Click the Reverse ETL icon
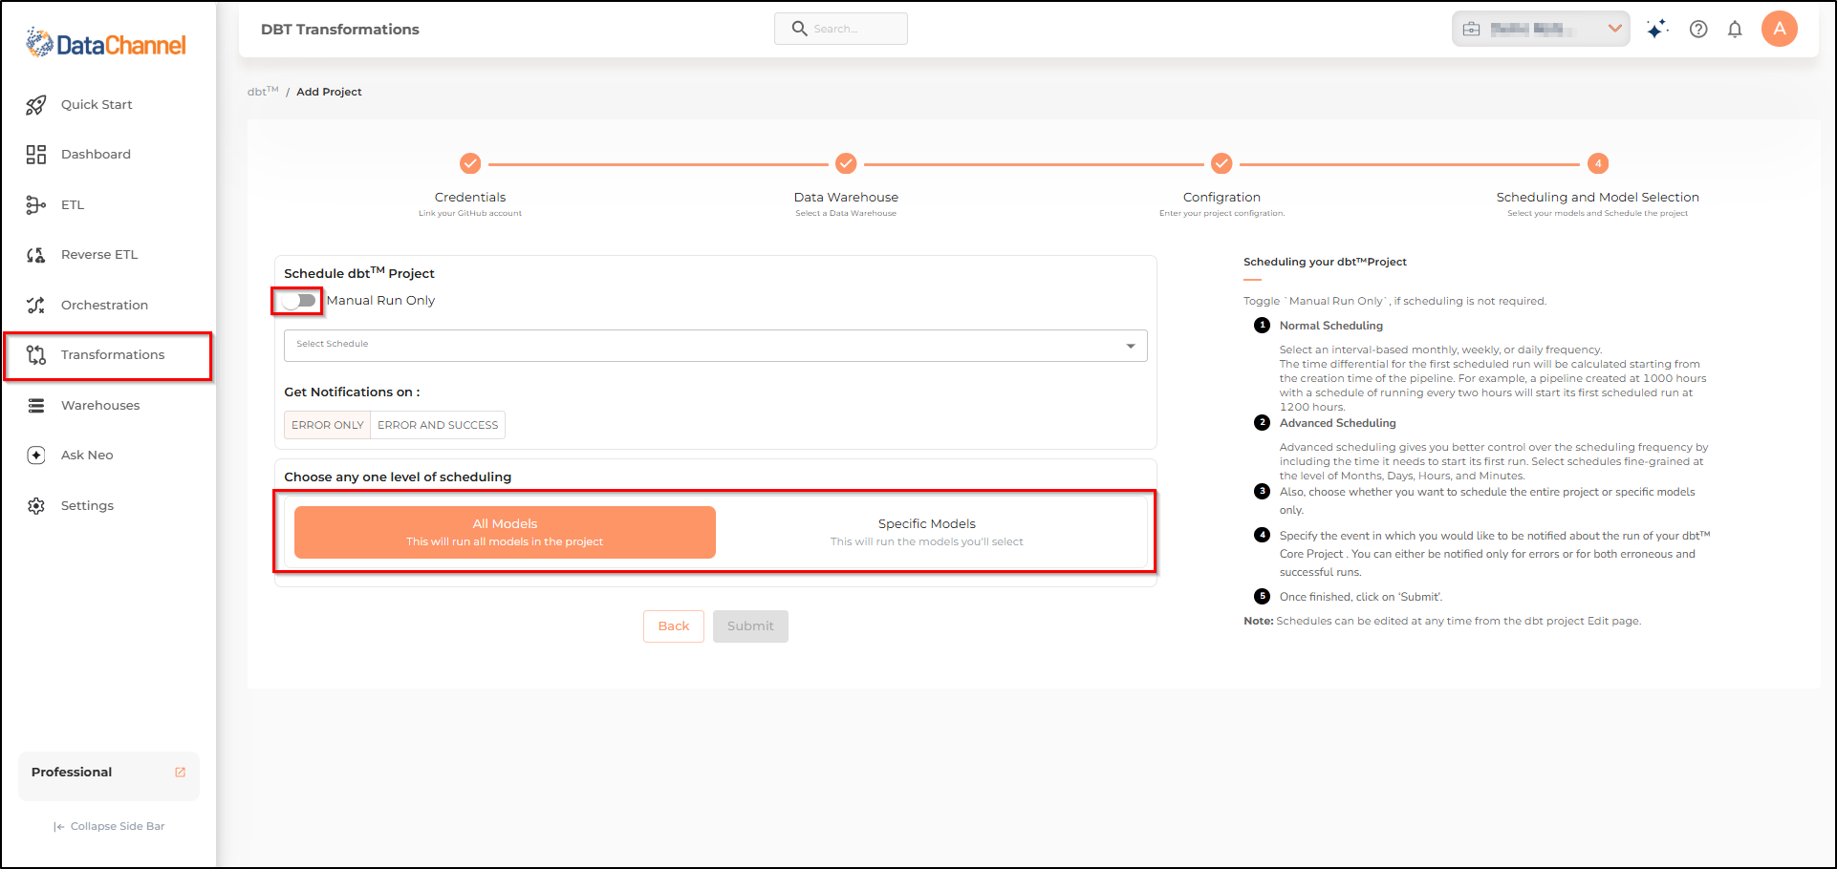The image size is (1837, 869). click(36, 255)
